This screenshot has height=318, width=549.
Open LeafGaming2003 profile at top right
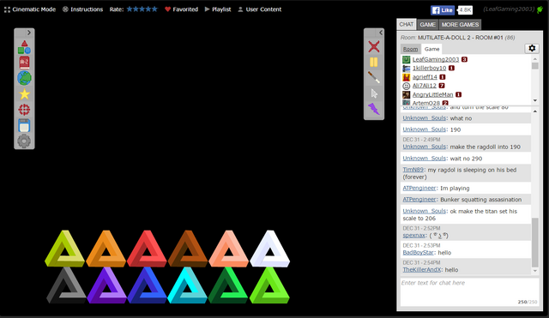509,9
